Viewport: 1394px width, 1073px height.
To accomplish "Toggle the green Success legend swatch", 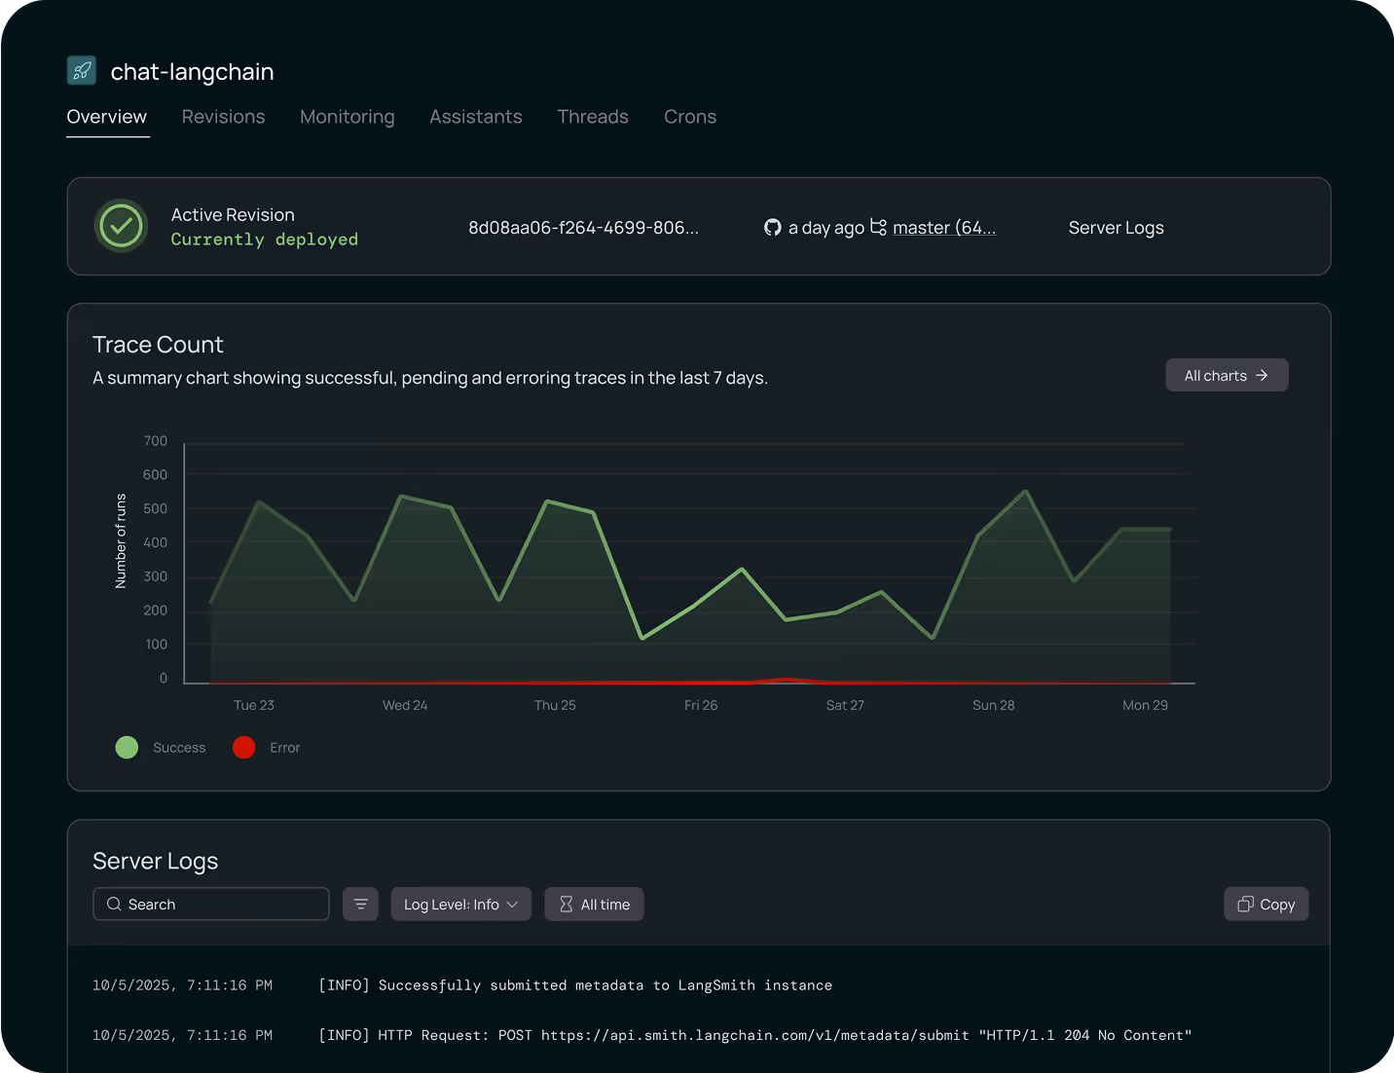I will pos(127,747).
